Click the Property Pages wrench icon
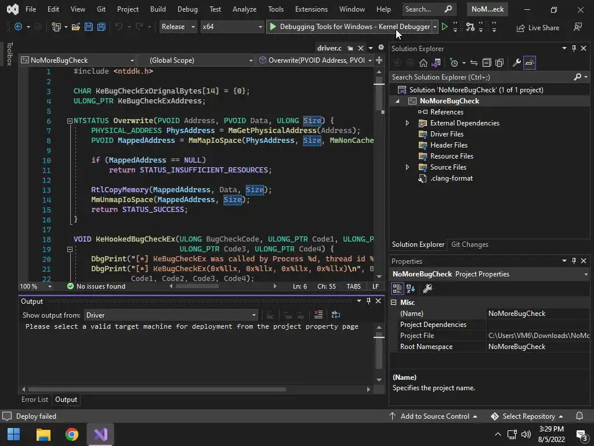 [428, 289]
